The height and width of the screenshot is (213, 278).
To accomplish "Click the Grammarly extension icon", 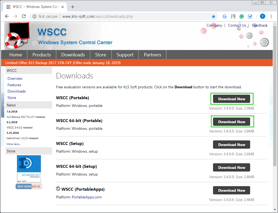I will (x=241, y=16).
